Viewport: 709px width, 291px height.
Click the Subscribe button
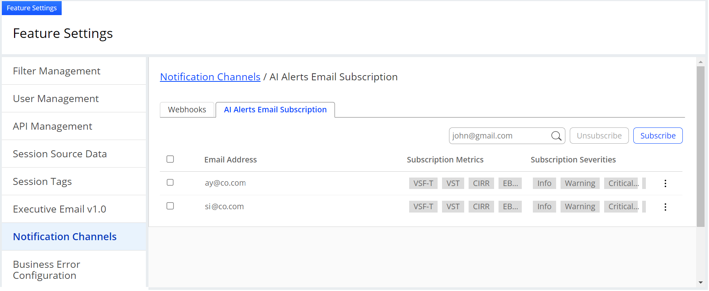tap(658, 136)
